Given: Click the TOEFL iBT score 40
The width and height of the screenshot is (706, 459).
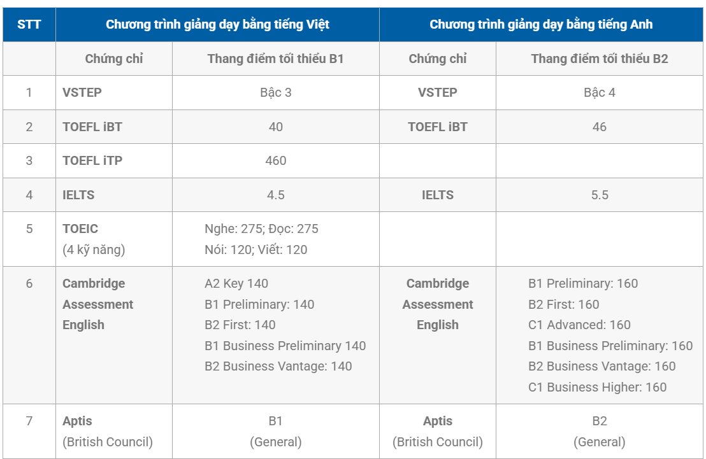Looking at the screenshot, I should pyautogui.click(x=275, y=127).
